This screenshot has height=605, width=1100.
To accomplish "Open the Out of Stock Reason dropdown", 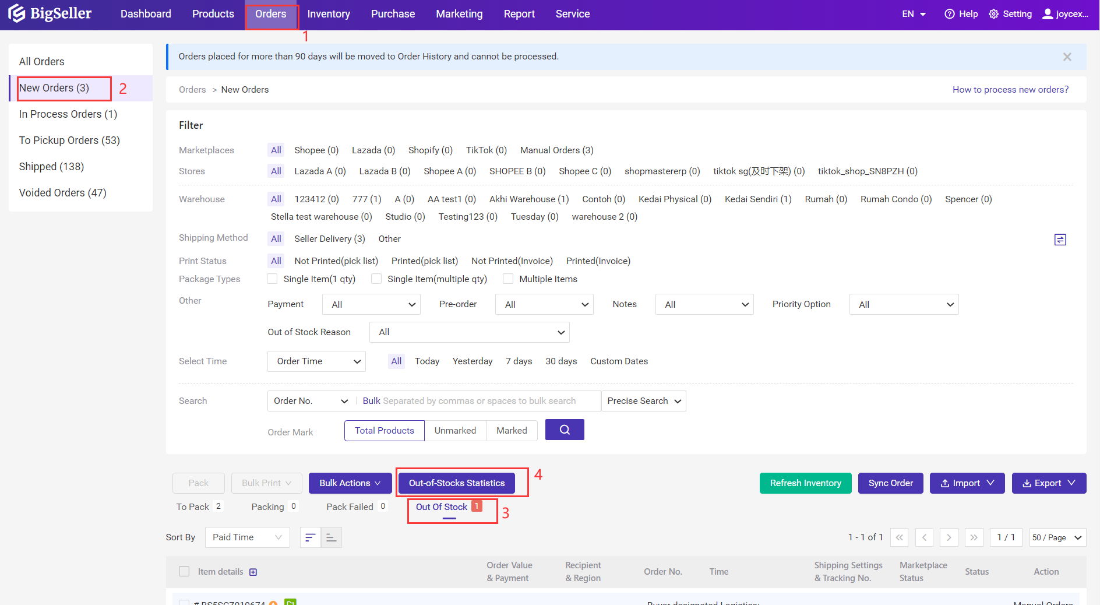I will point(469,332).
